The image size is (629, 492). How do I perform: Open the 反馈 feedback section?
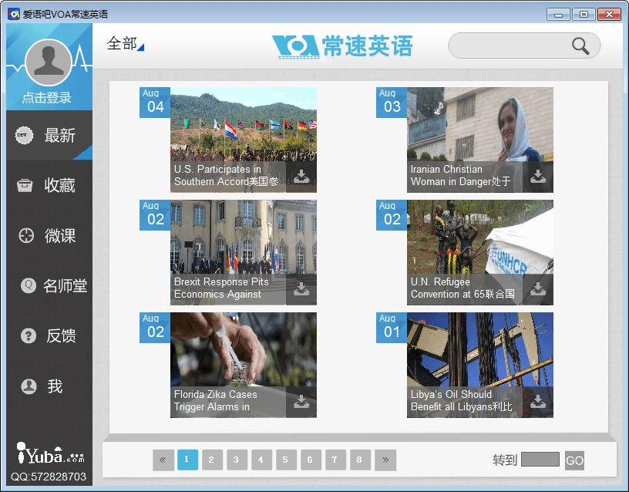click(x=49, y=336)
